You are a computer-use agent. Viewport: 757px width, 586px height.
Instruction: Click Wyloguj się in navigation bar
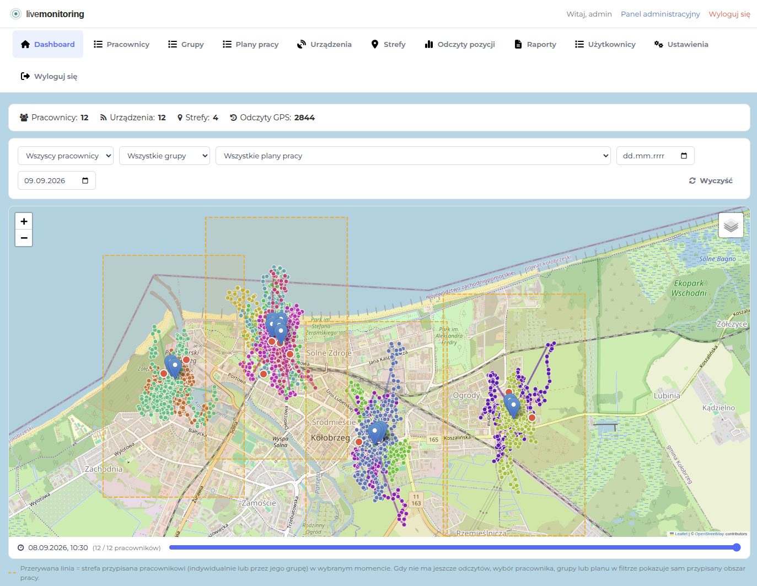click(49, 76)
